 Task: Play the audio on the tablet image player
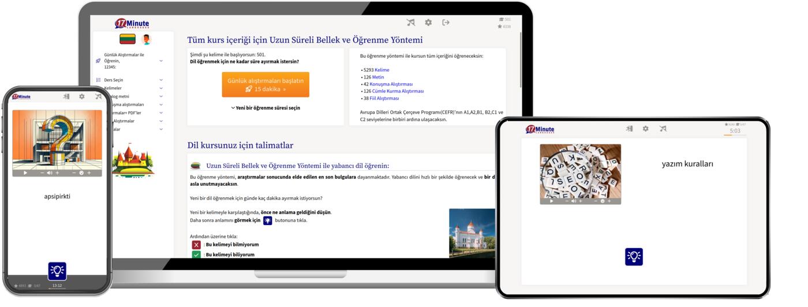[552, 201]
